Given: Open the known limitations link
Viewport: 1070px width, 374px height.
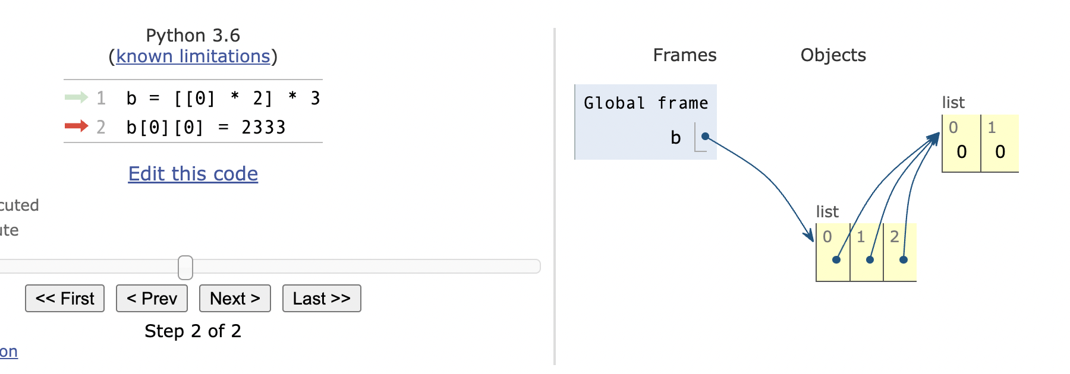Looking at the screenshot, I should point(193,56).
